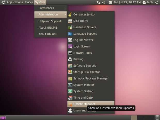Click the Computer Janitor broom icon

click(x=70, y=14)
